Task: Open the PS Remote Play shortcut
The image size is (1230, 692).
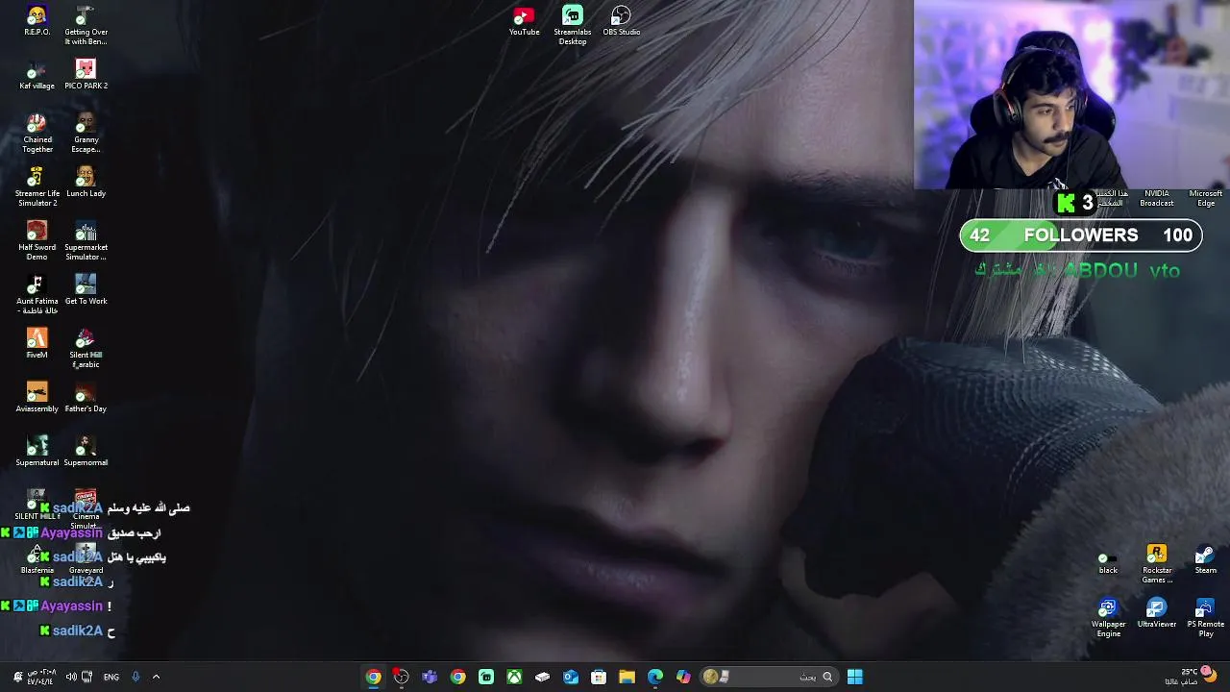Action: pyautogui.click(x=1205, y=618)
